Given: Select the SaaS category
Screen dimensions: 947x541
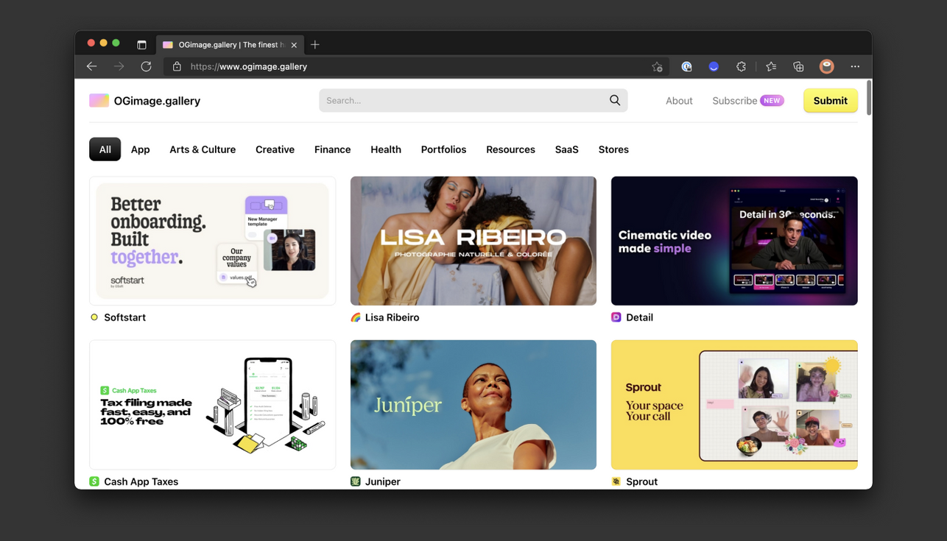Looking at the screenshot, I should click(x=566, y=149).
